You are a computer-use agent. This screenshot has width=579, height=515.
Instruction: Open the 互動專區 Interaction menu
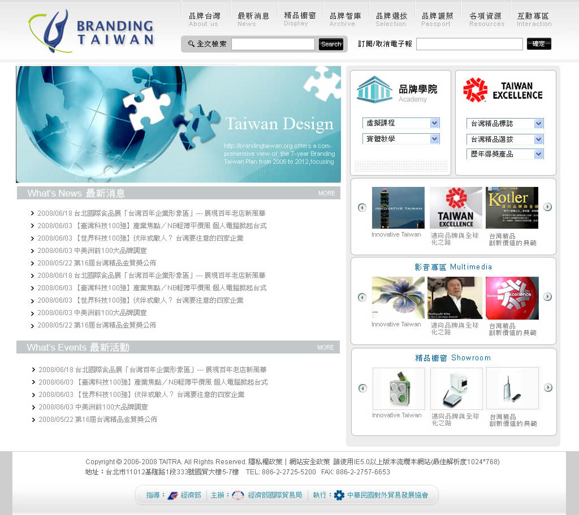(534, 19)
